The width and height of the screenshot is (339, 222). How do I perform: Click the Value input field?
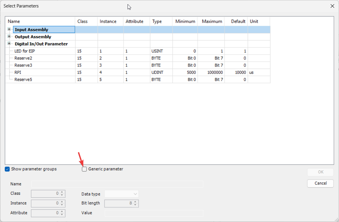click(154, 213)
